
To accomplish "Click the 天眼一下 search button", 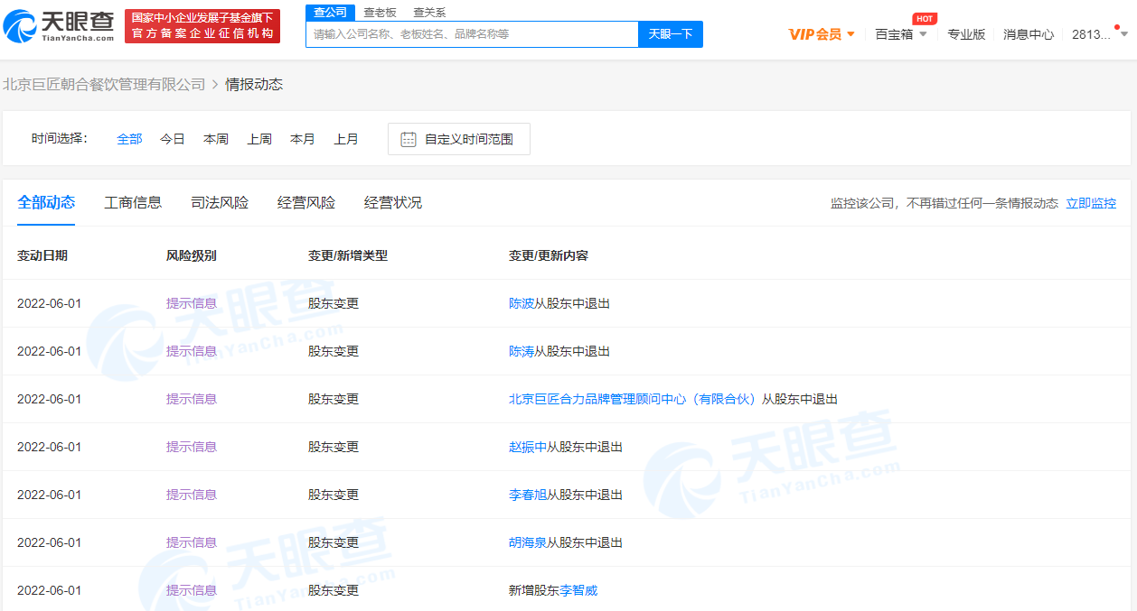I will pos(671,34).
